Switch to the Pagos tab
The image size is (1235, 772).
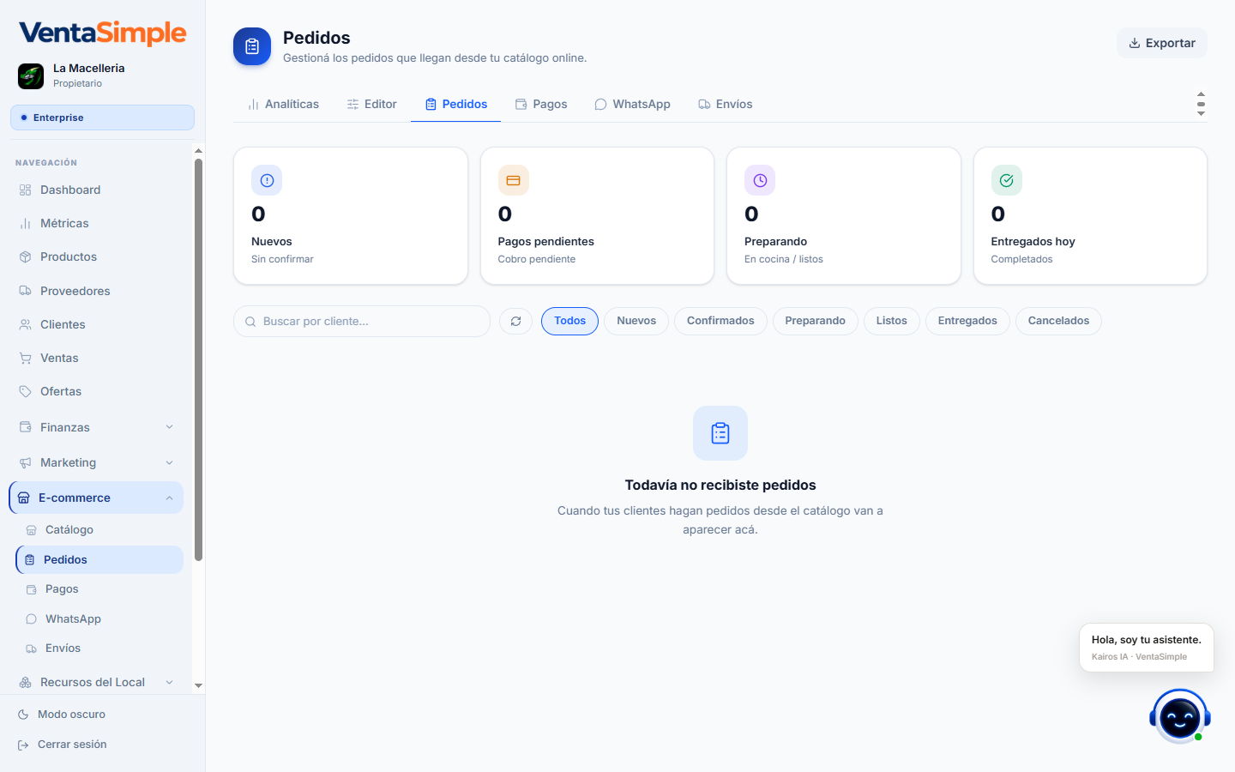pyautogui.click(x=541, y=104)
